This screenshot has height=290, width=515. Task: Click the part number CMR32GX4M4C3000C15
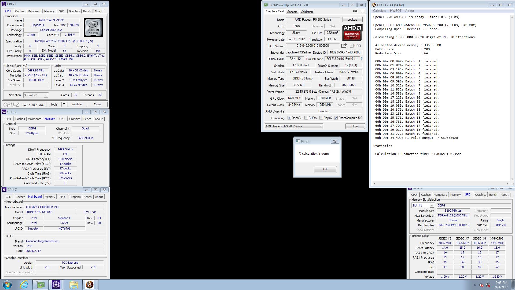453,225
